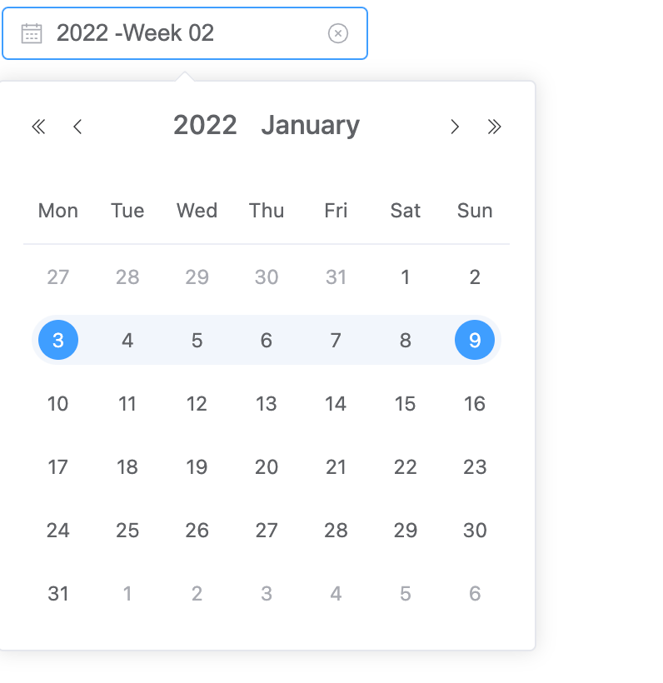Jump to previous year with double-left chevron
This screenshot has width=663, height=683.
38,126
